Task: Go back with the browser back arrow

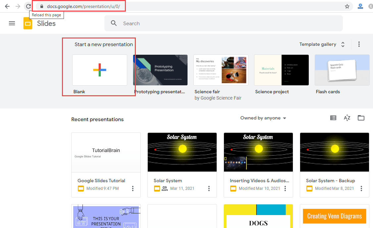Action: pos(7,6)
